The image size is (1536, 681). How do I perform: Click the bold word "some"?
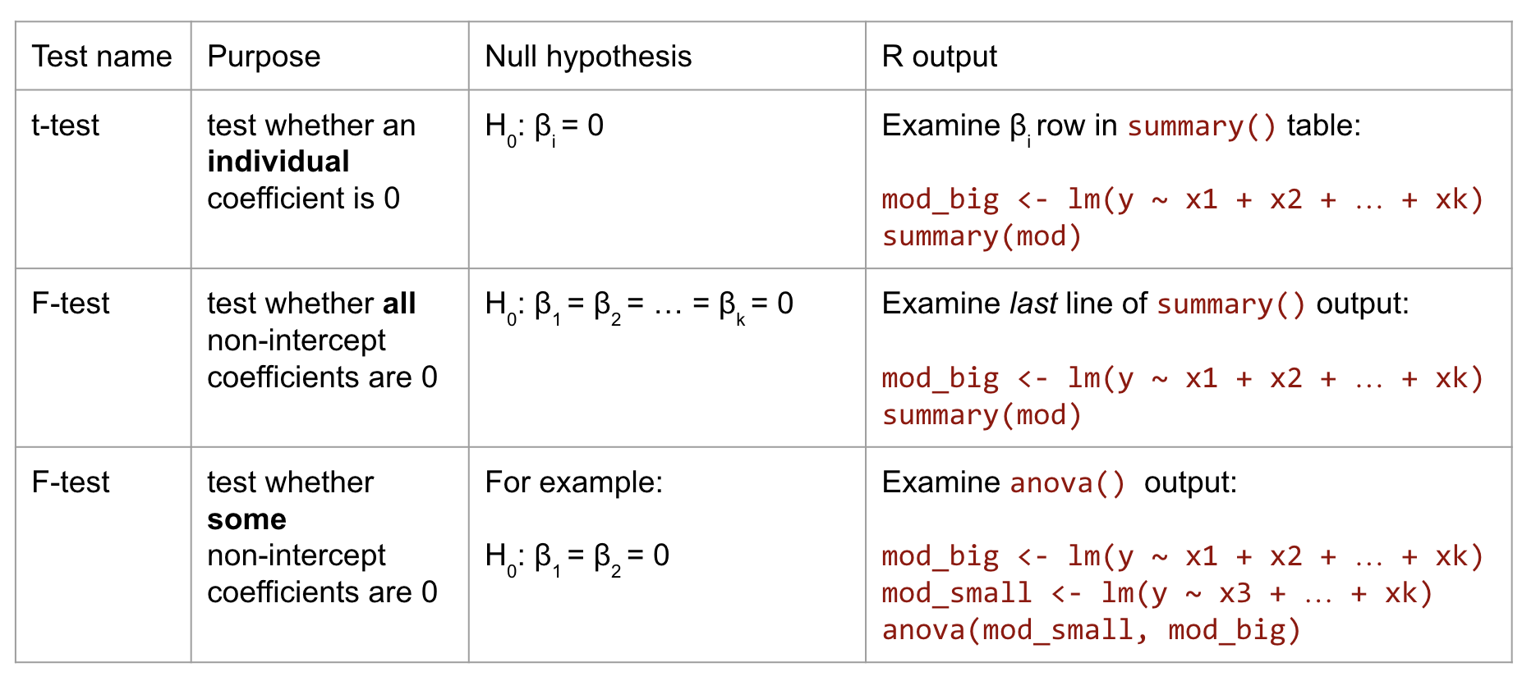[247, 519]
